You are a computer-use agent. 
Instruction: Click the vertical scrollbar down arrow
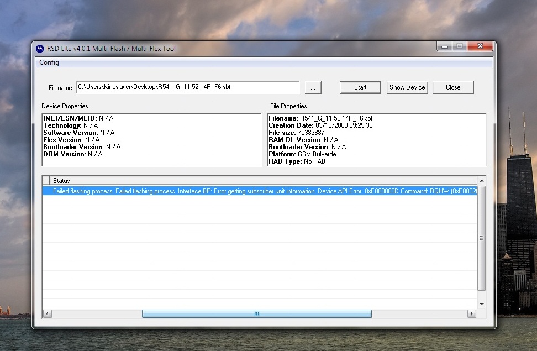click(x=482, y=305)
